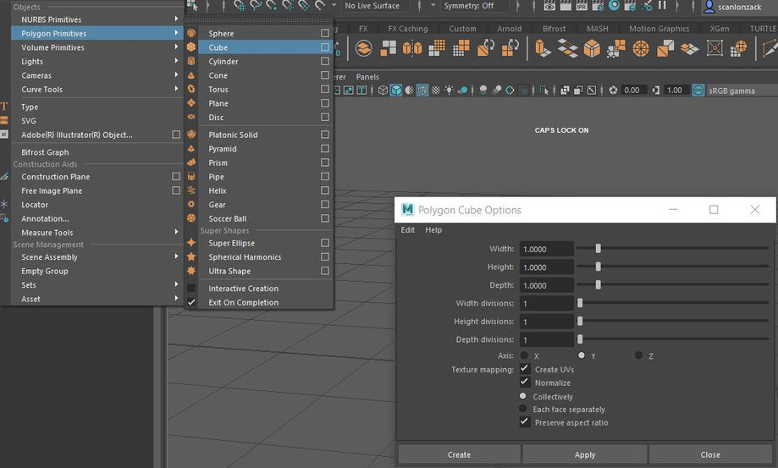Expand the Lights submenu
Image resolution: width=778 pixels, height=468 pixels.
click(97, 62)
